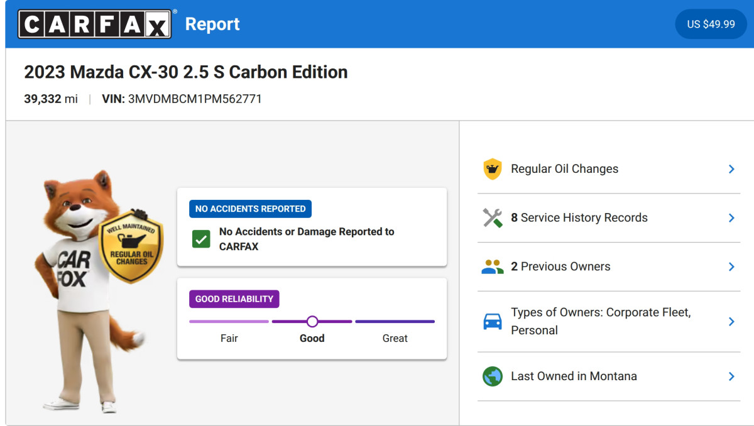Image resolution: width=754 pixels, height=426 pixels.
Task: Click the NO ACCIDENTS REPORTED badge
Action: [x=250, y=209]
